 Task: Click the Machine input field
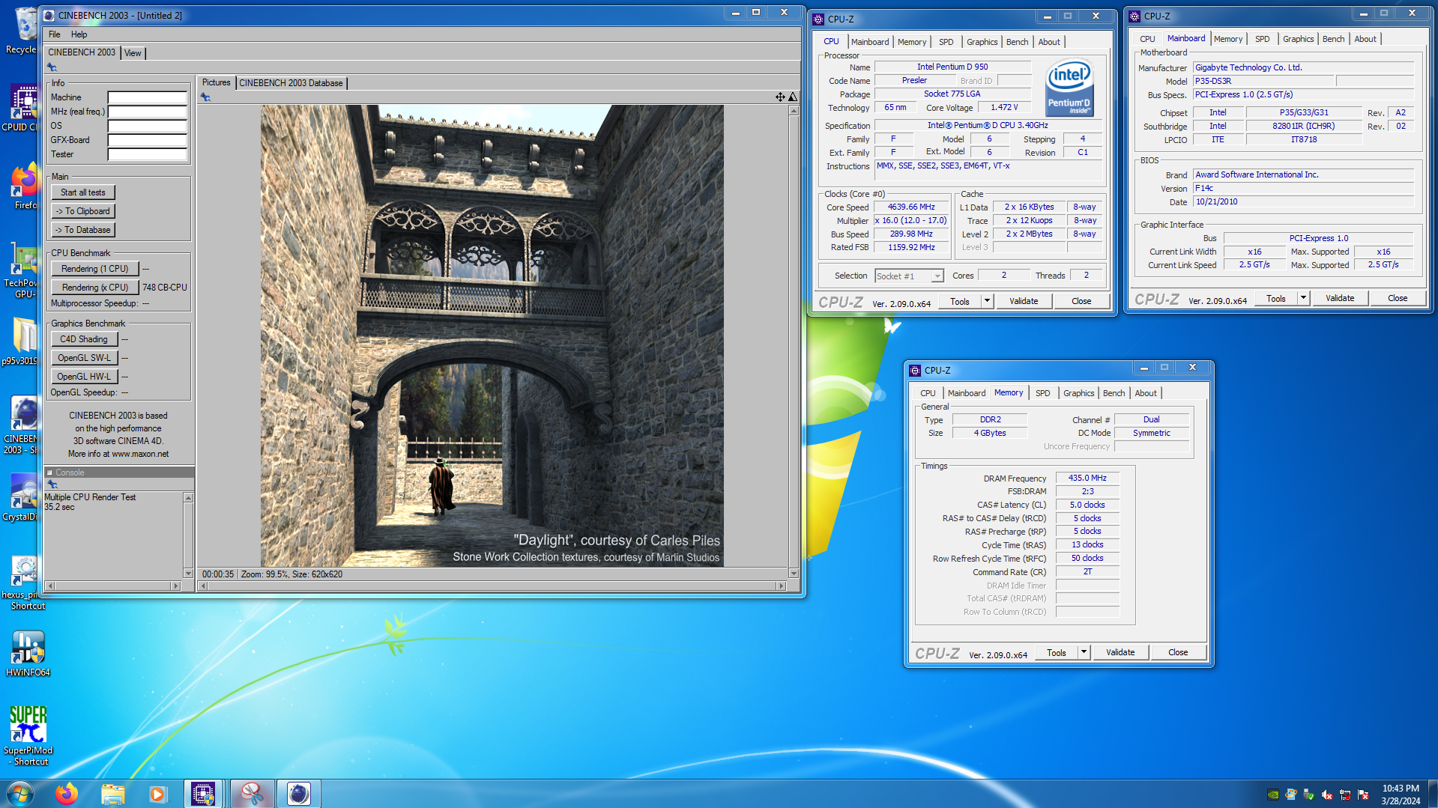coord(147,97)
